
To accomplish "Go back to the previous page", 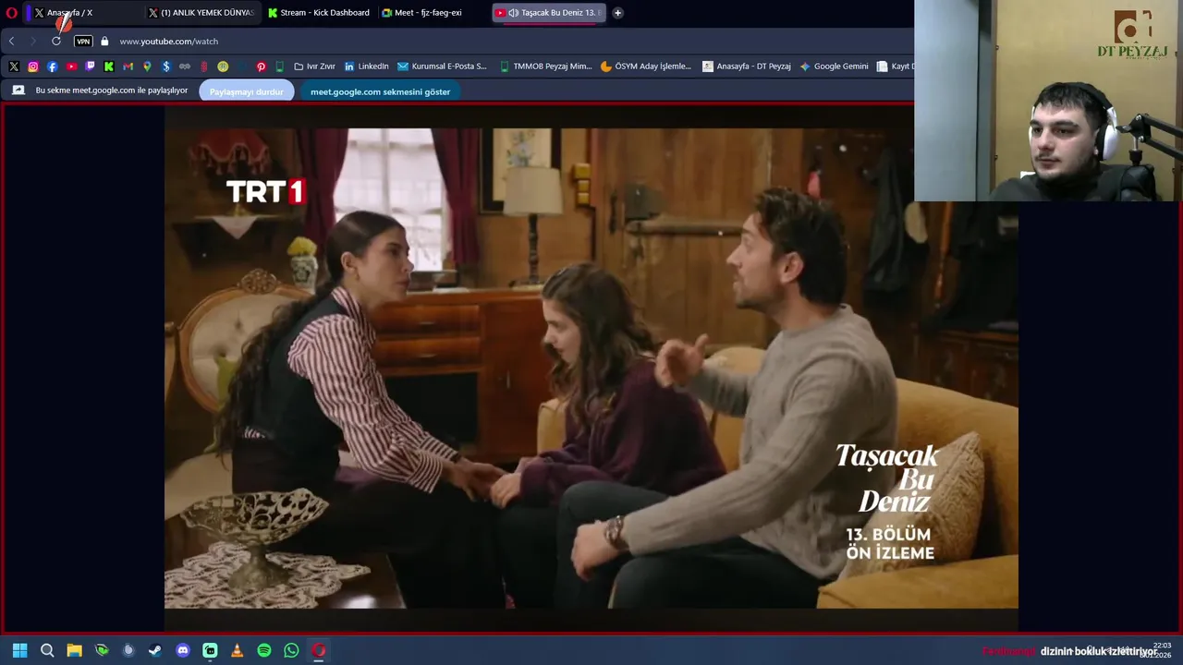I will tap(11, 42).
